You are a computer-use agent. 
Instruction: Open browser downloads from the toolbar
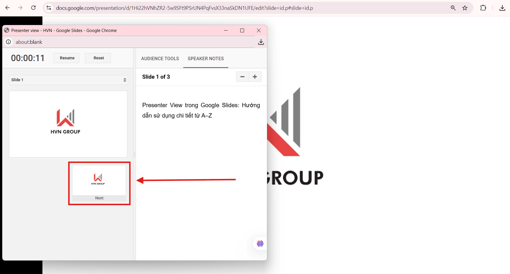pyautogui.click(x=502, y=8)
